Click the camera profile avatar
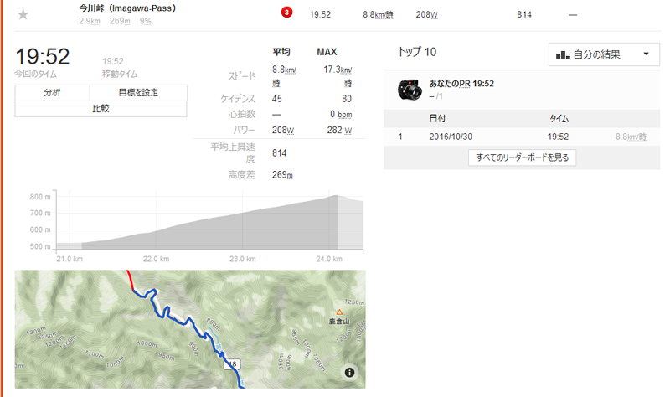Viewport: 670px width, 397px height. (410, 90)
